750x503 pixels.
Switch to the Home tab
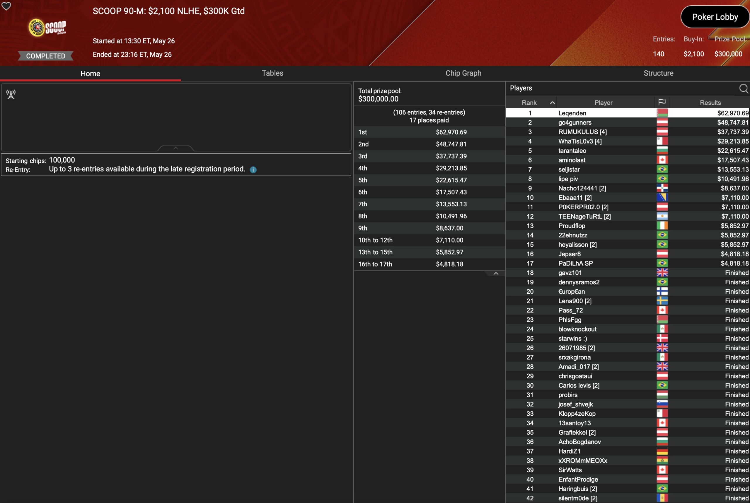click(x=91, y=74)
